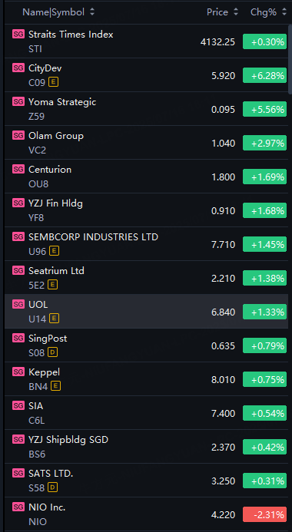Click the SG badge beside Straits Times Index
Viewport: 292px width, 532px height.
(18, 34)
